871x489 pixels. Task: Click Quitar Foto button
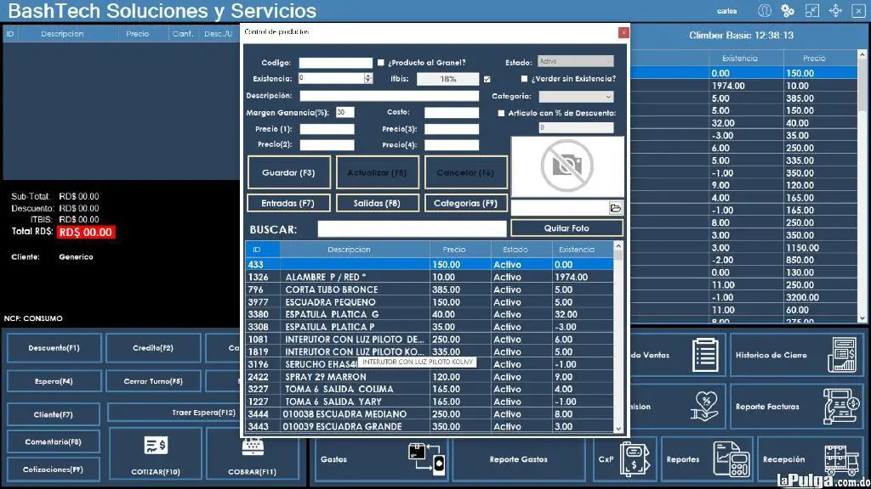click(566, 228)
